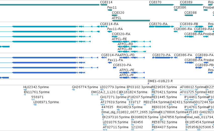The width and height of the screenshot is (214, 131).
Task: Click the LD32779.3prime EST label
Action: (x=113, y=87)
